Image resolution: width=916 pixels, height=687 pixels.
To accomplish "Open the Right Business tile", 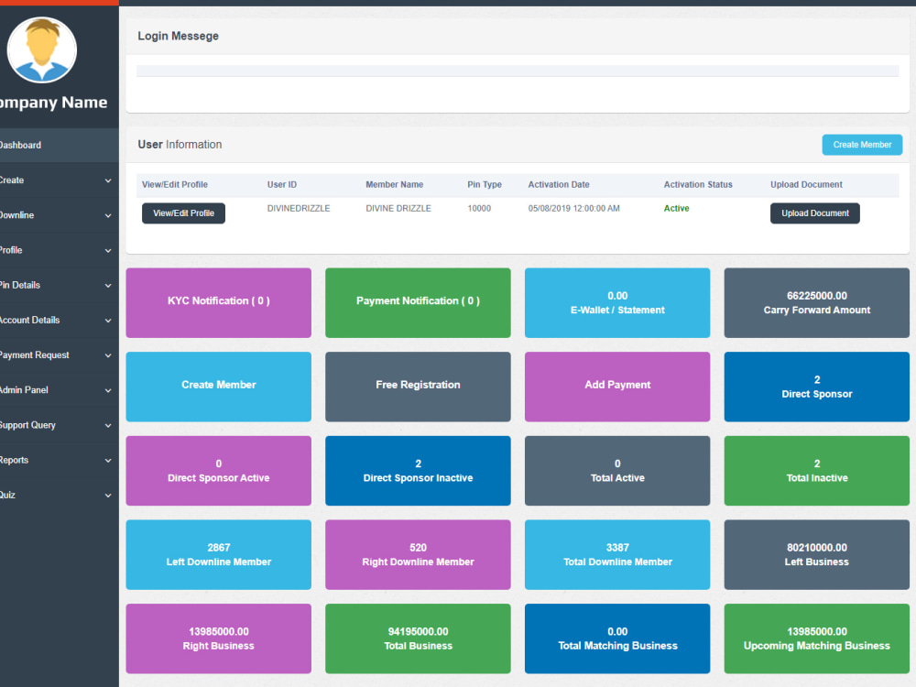I will point(219,638).
